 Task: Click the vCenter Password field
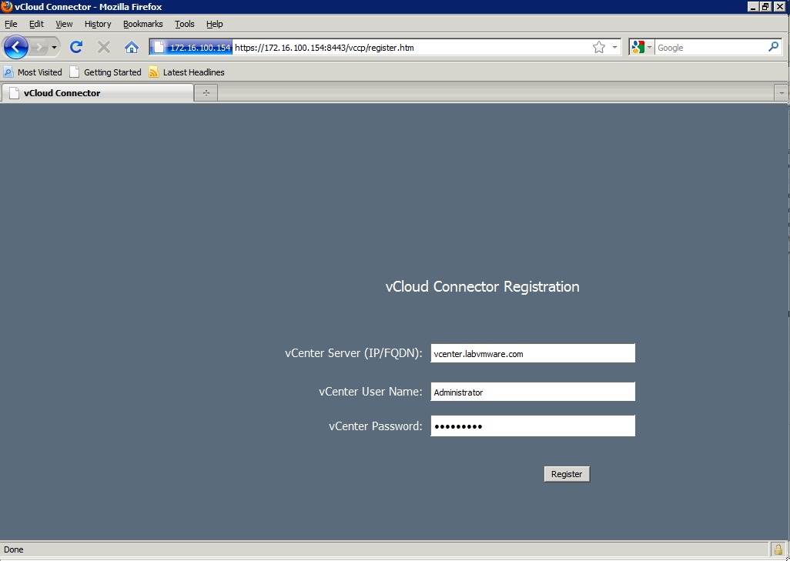533,426
